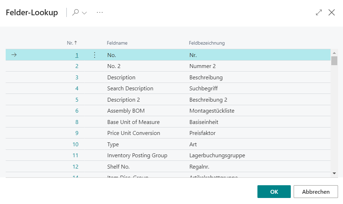The height and width of the screenshot is (204, 343).
Task: Select field number 12 Shelf No.
Action: coord(168,166)
